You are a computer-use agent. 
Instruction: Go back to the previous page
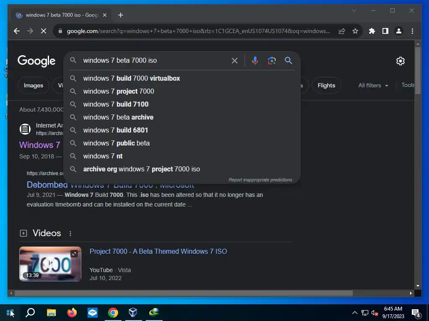tap(17, 31)
